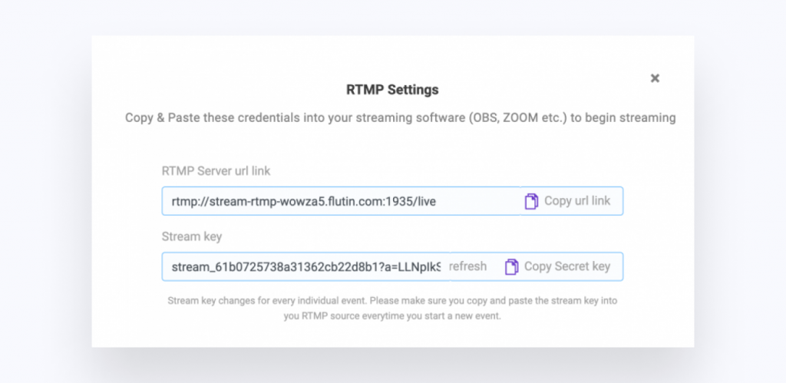
Task: Click the 'RTMP Server url link' label
Action: pos(216,171)
